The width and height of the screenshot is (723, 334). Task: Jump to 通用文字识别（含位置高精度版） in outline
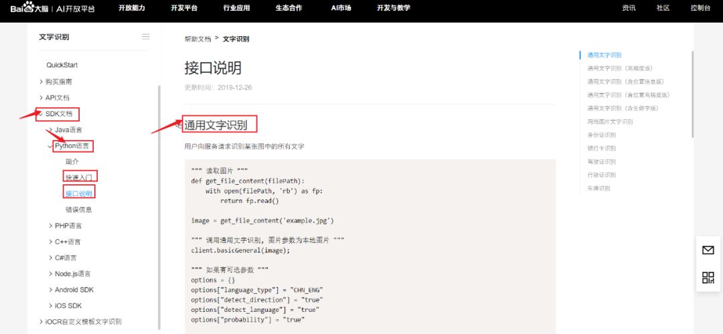tap(629, 95)
